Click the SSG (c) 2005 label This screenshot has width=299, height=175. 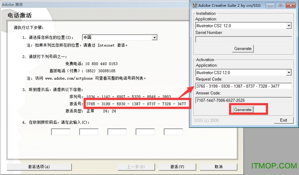[206, 120]
